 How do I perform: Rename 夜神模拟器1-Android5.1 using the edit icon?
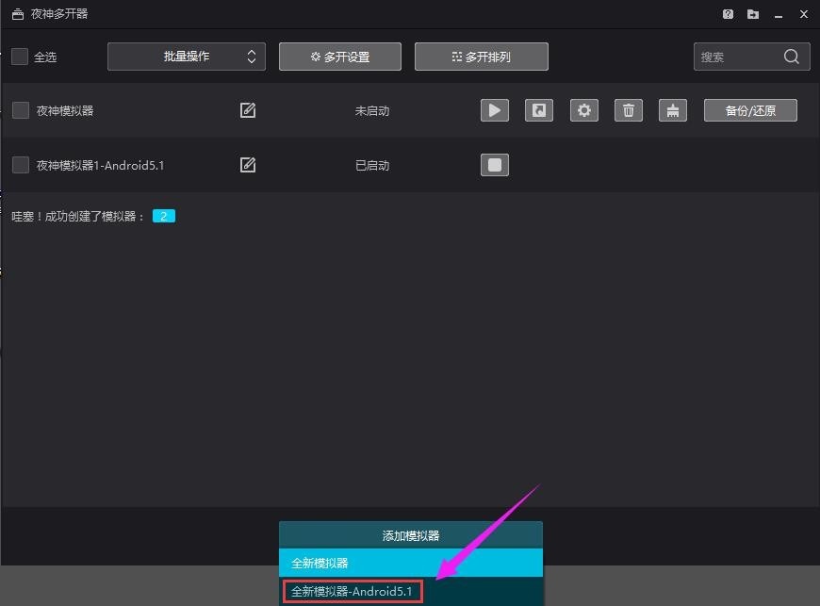tap(247, 165)
